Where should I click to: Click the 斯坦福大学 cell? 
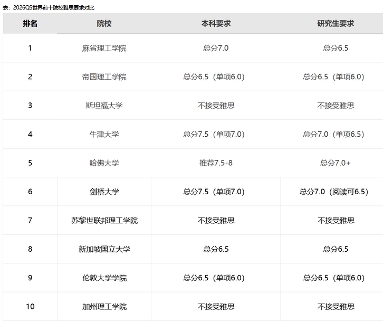[x=104, y=106]
